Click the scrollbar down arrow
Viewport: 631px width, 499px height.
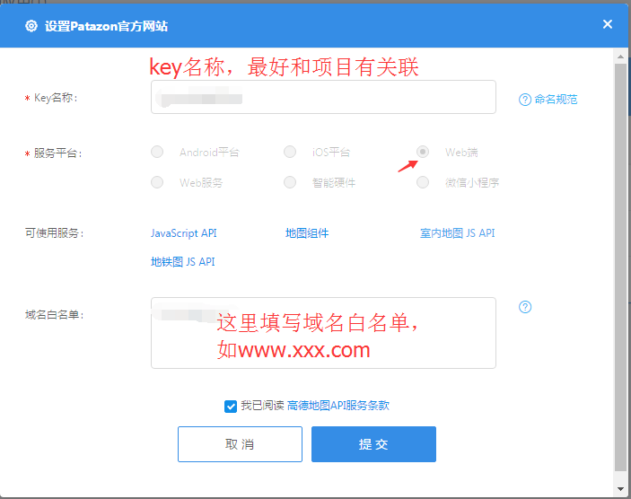(x=620, y=489)
